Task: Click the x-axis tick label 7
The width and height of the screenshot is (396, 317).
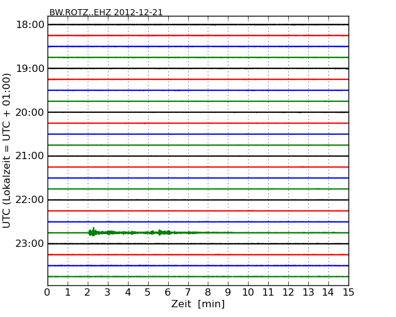Action: pyautogui.click(x=188, y=292)
